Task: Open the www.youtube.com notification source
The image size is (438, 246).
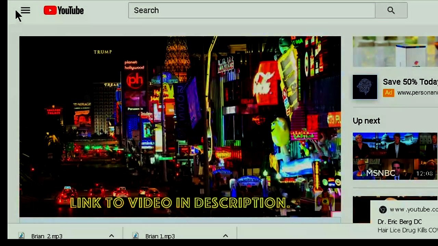Action: [414, 209]
